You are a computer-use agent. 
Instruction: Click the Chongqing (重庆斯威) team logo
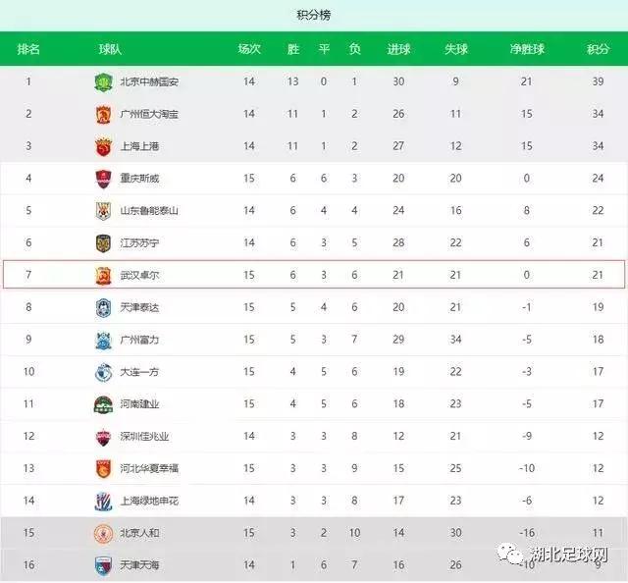103,179
